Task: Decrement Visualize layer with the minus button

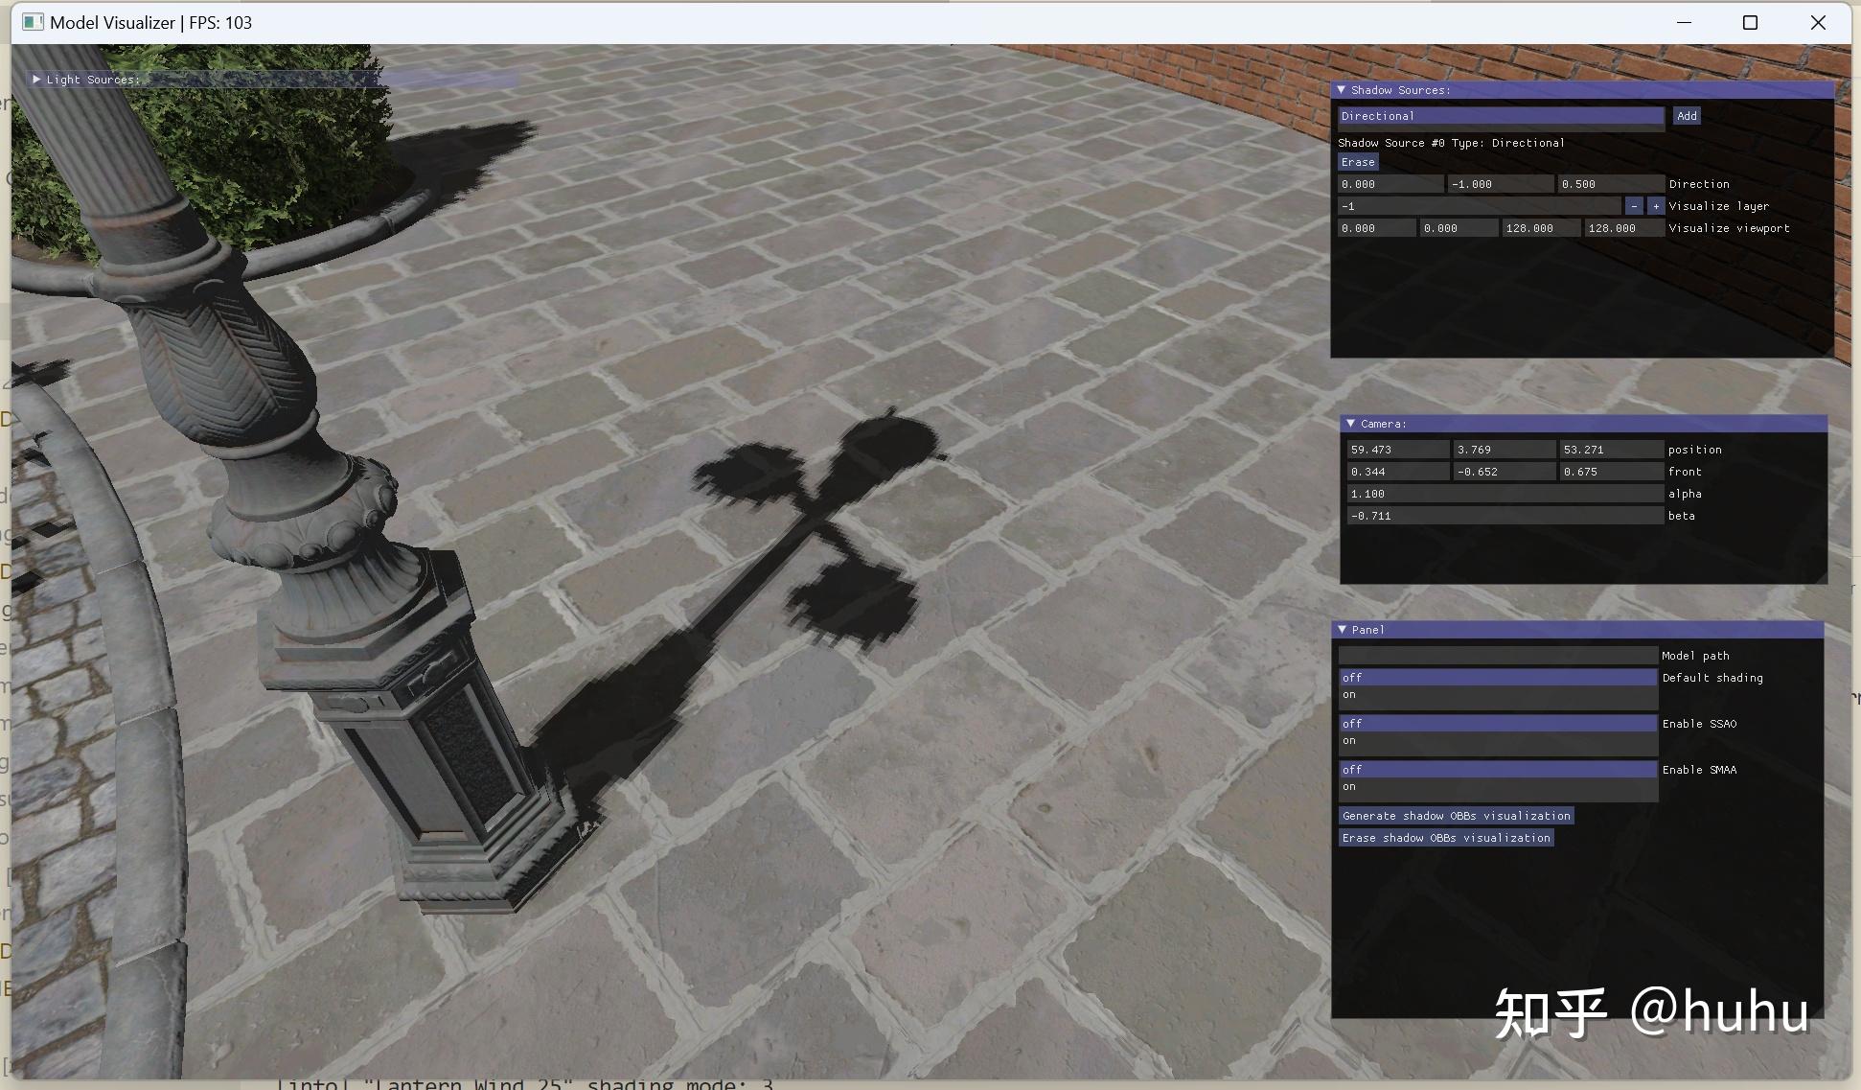Action: 1634,205
